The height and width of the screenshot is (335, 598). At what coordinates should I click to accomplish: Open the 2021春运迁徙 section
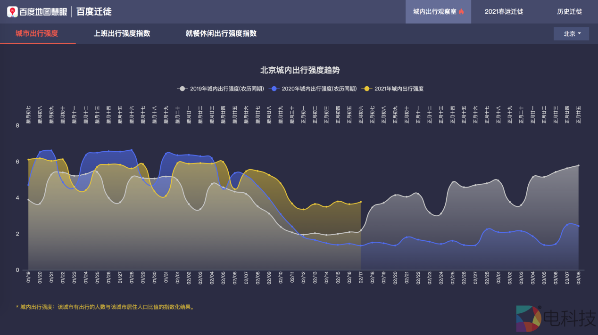coord(505,12)
